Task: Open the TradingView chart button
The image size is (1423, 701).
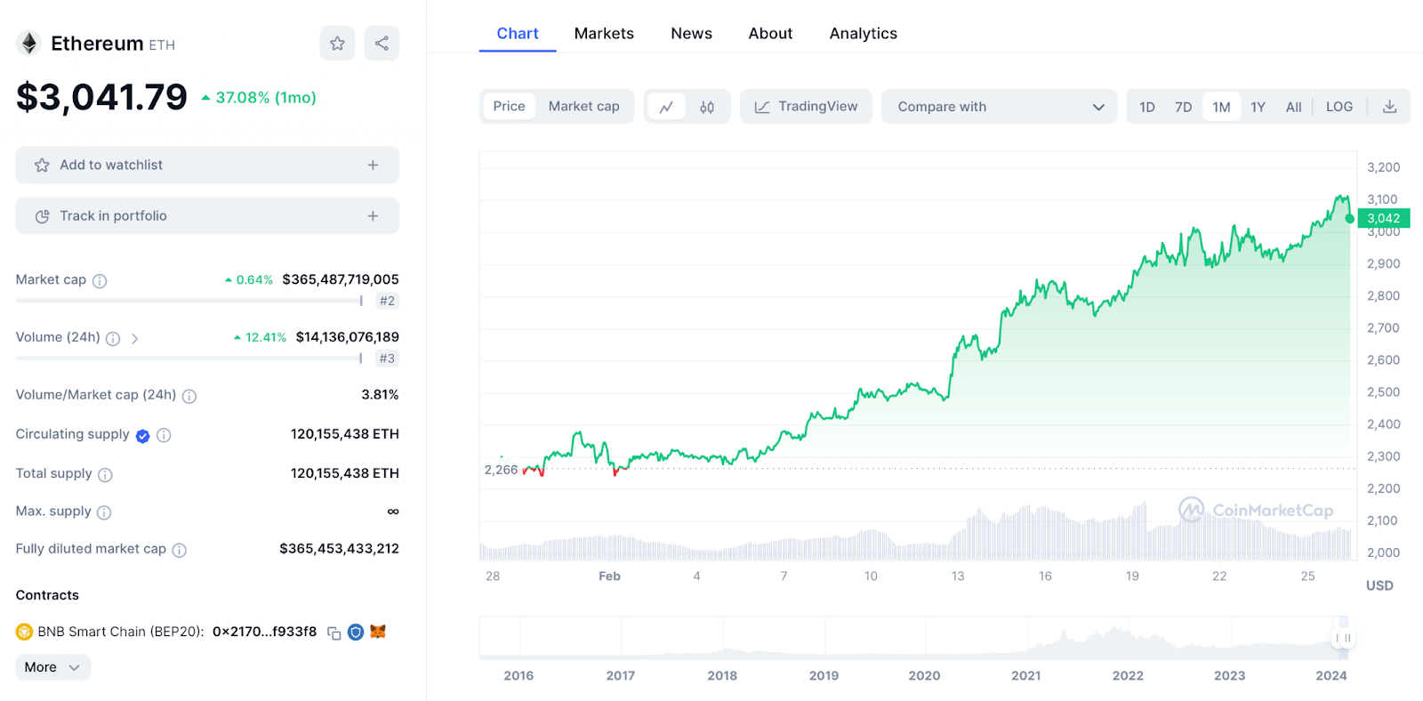Action: pyautogui.click(x=806, y=107)
